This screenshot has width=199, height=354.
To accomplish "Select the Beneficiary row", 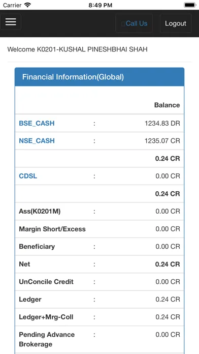I will (99, 247).
